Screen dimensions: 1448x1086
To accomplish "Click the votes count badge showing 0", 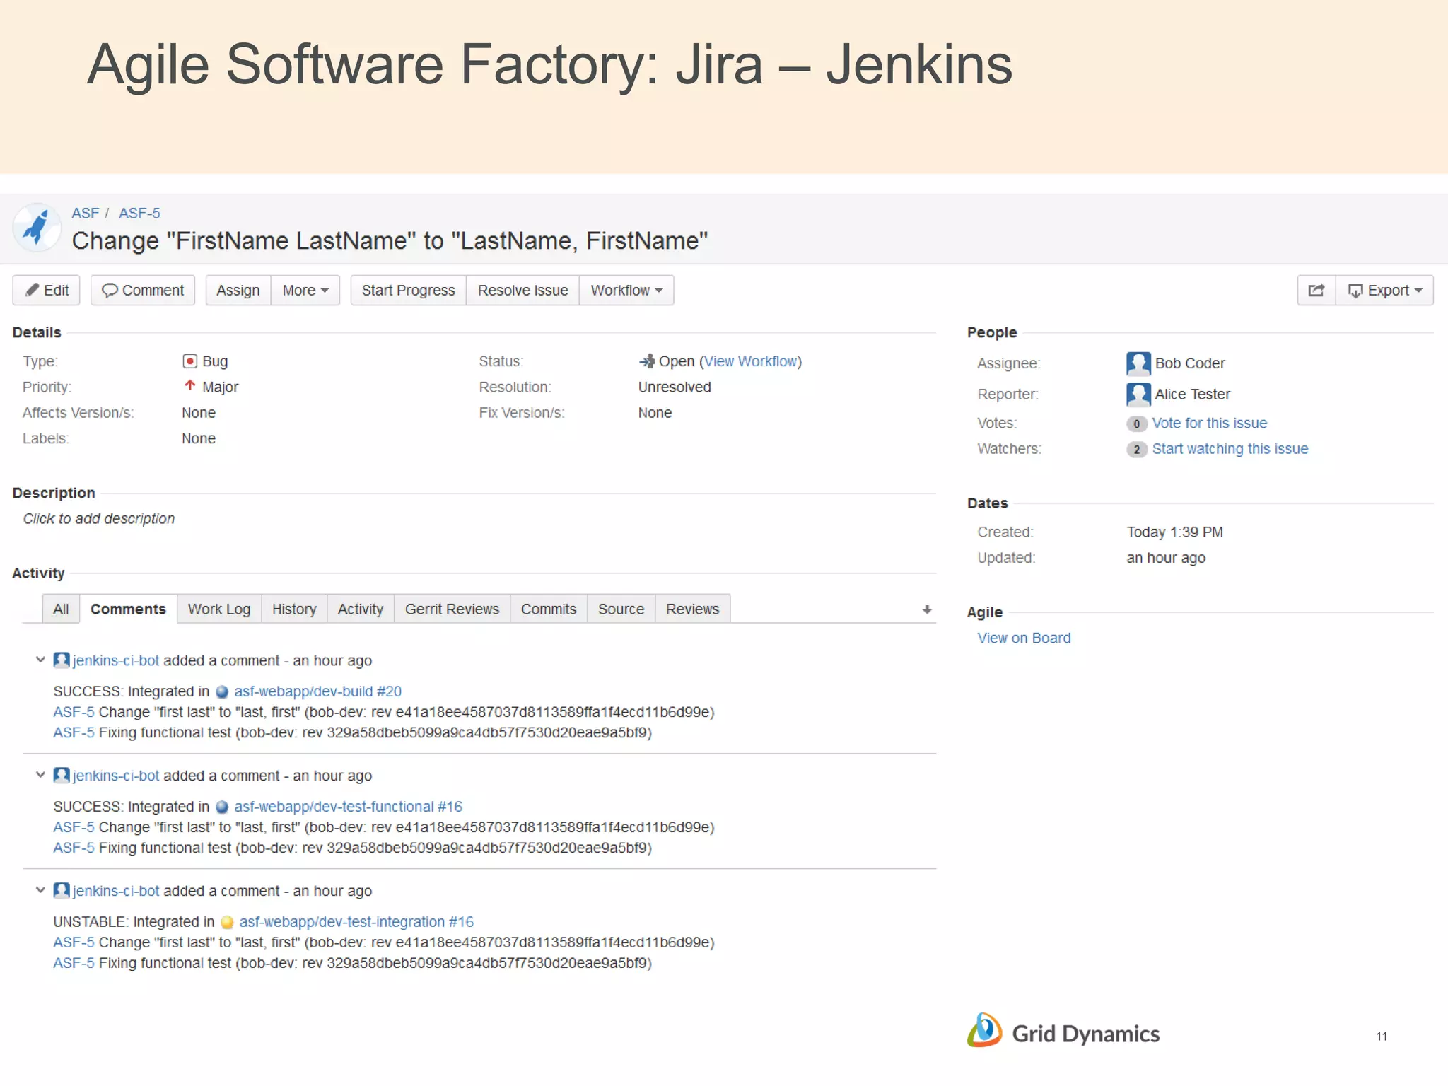I will [x=1136, y=424].
